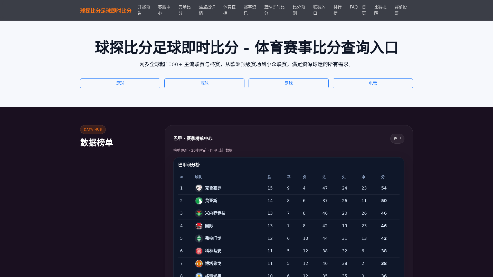Select the 足球 category button
This screenshot has width=493, height=277.
pyautogui.click(x=120, y=83)
